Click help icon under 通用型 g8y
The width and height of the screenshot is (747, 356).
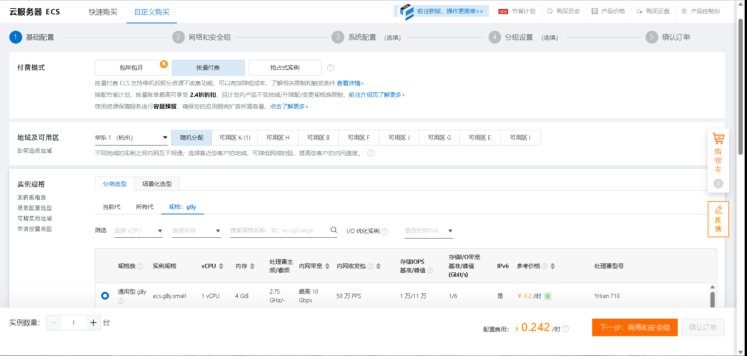tap(121, 301)
